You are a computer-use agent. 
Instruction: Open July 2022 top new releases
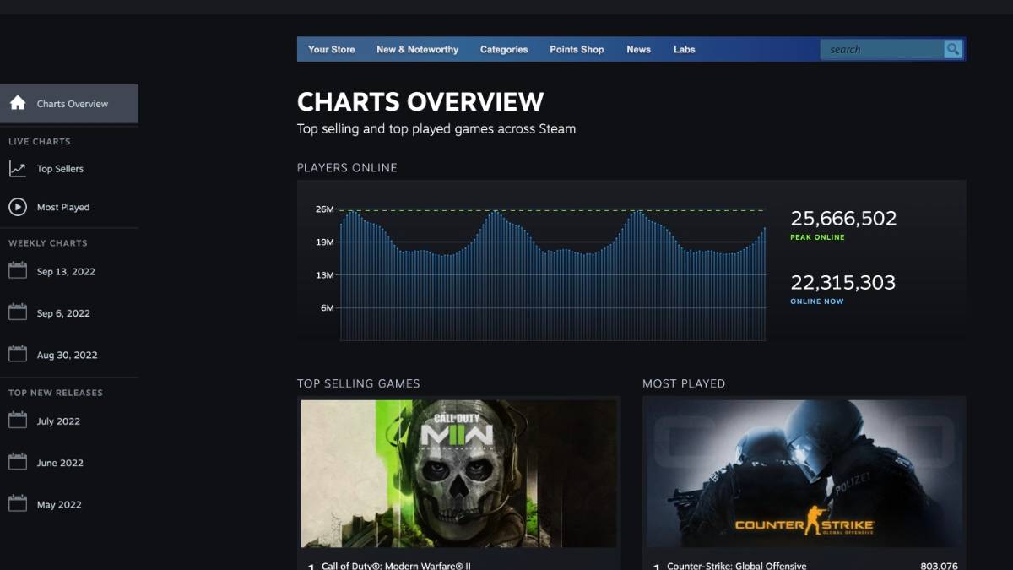[x=58, y=421]
